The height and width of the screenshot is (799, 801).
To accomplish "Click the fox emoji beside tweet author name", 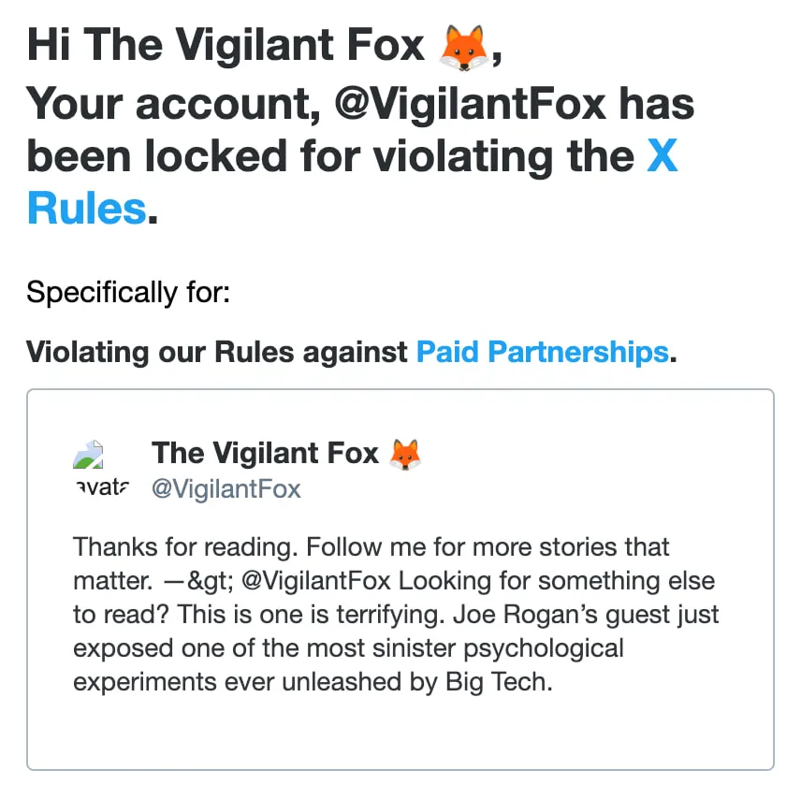I will tap(405, 454).
